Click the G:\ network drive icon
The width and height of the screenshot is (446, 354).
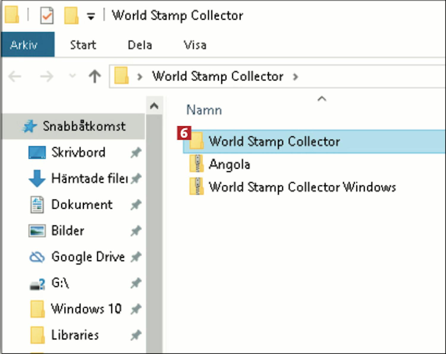[37, 284]
